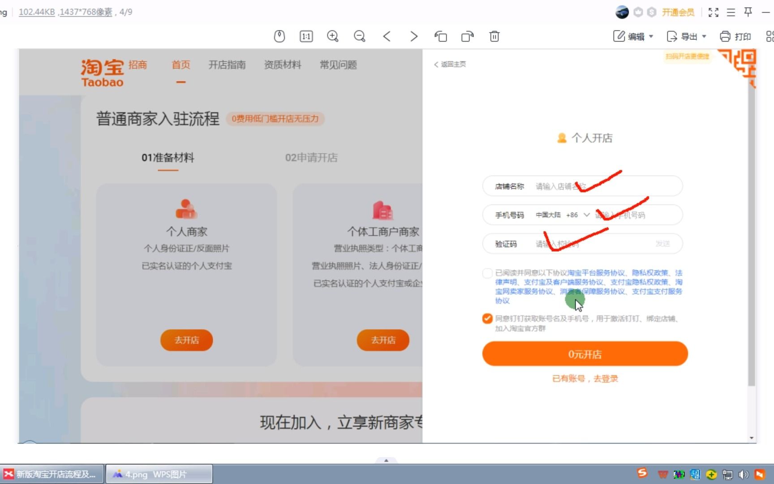Click the 返回主页 back link

tap(450, 65)
